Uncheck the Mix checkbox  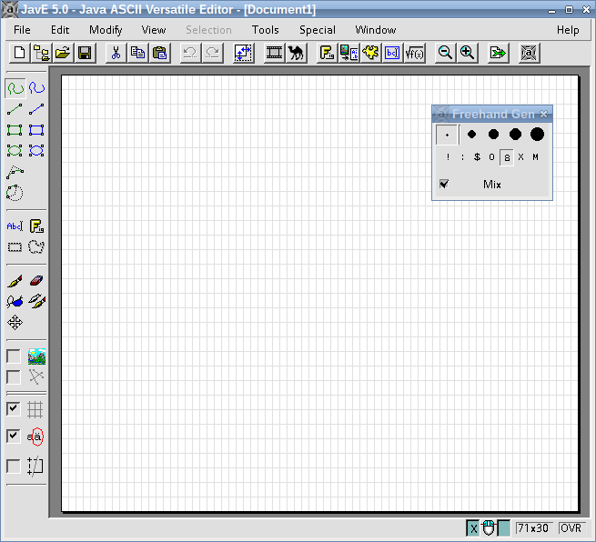tap(444, 185)
